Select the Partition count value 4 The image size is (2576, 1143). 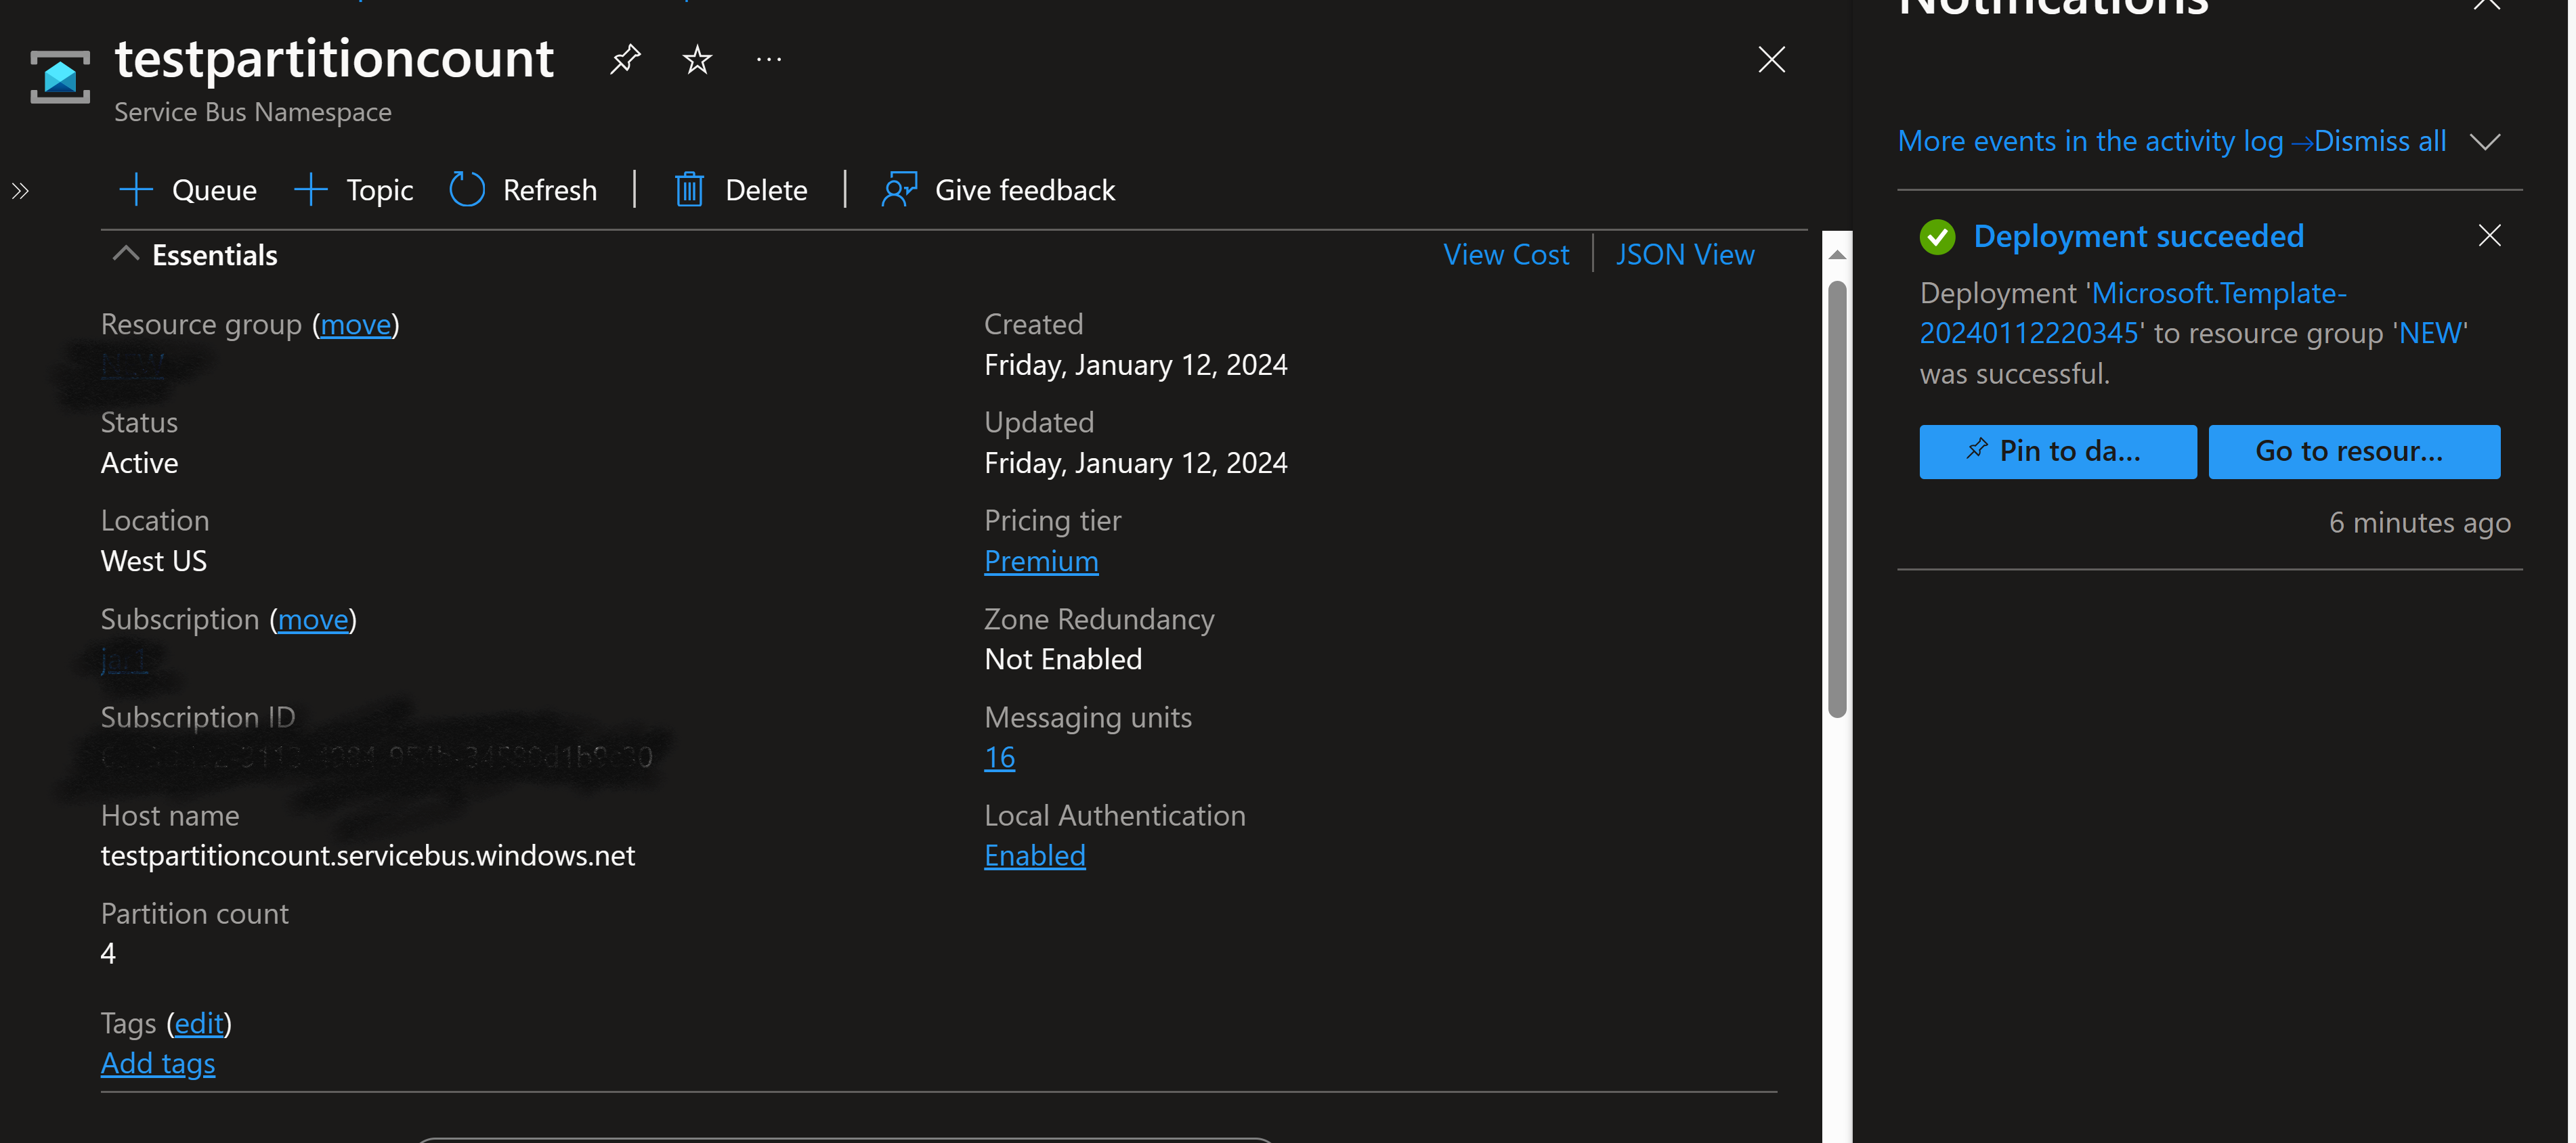point(108,953)
